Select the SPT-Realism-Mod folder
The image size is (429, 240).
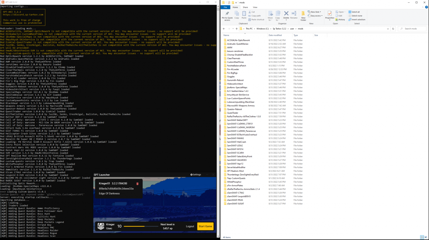[235, 171]
